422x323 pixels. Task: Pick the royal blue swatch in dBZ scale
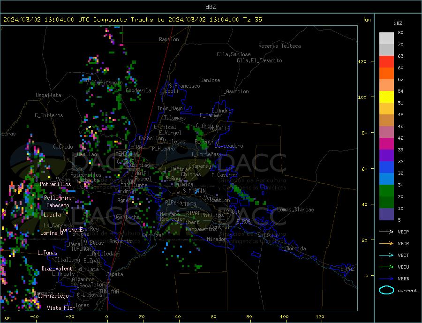386,167
